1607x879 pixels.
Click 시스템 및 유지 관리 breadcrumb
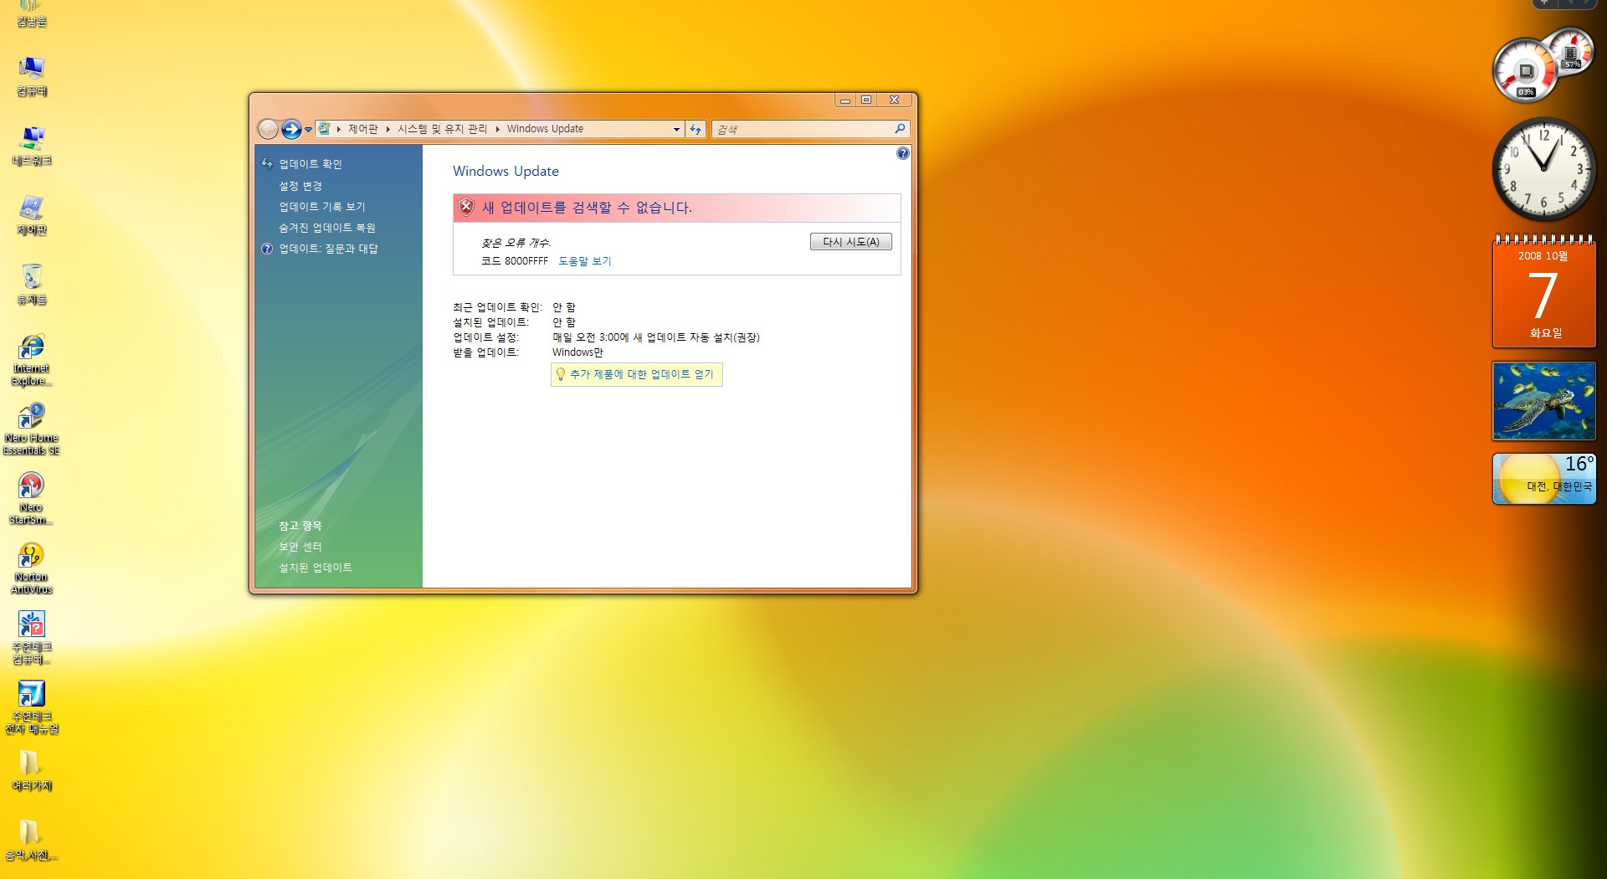(442, 129)
